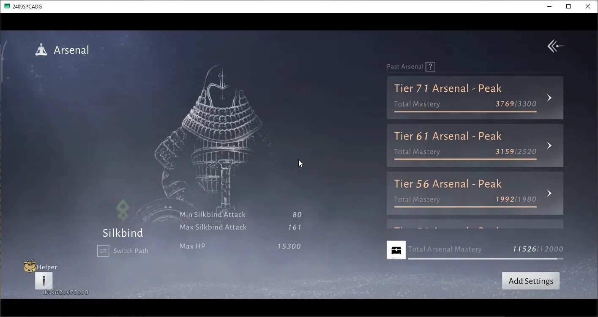Click the player ID 4023675393
Viewport: 598px width, 317px height.
pos(66,292)
